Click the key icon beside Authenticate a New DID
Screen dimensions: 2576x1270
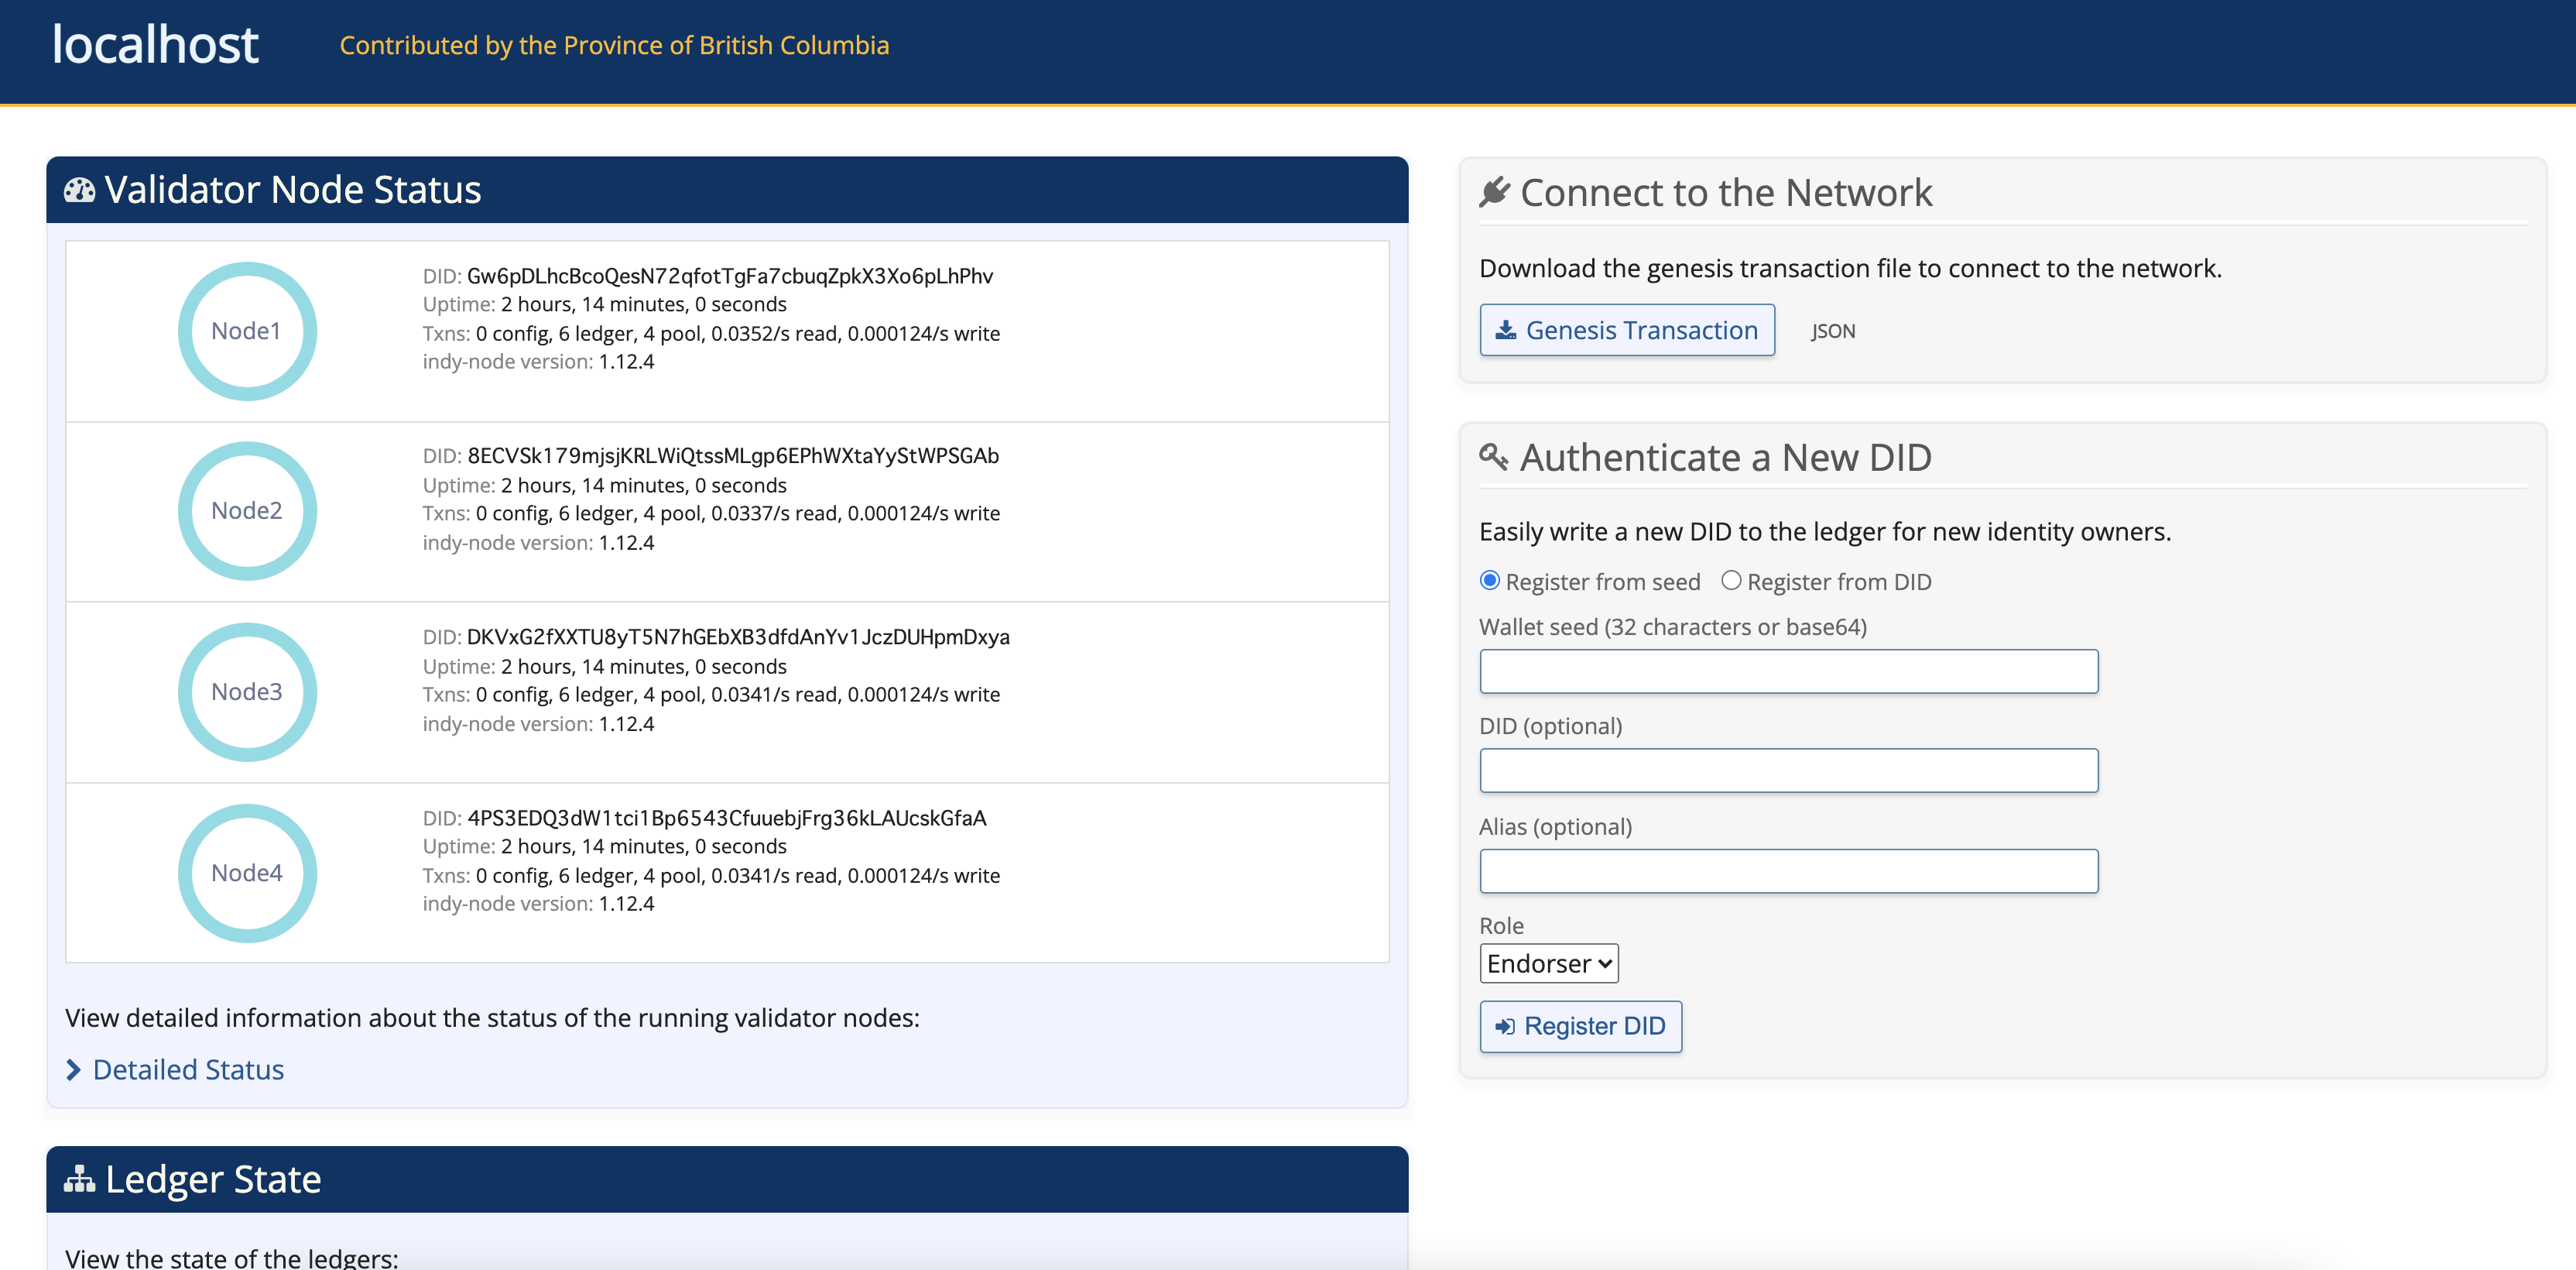(x=1494, y=458)
